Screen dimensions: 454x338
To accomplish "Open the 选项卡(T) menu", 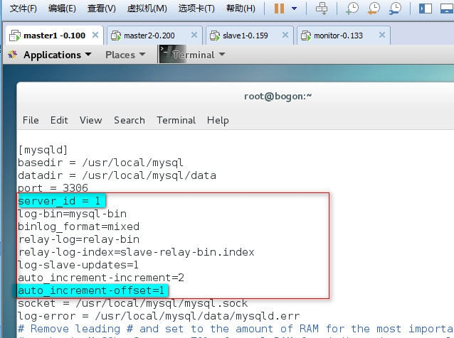I will point(196,9).
